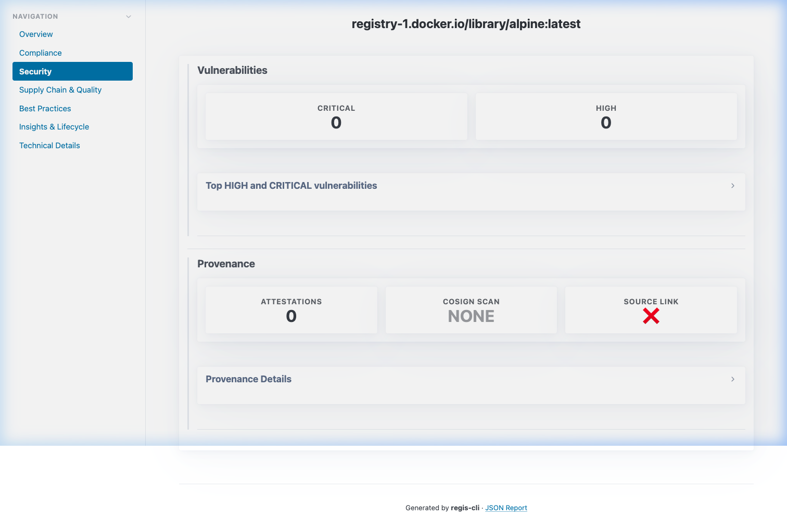Viewport: 787px width, 530px height.
Task: Select the Security navigation entry
Action: pyautogui.click(x=35, y=71)
